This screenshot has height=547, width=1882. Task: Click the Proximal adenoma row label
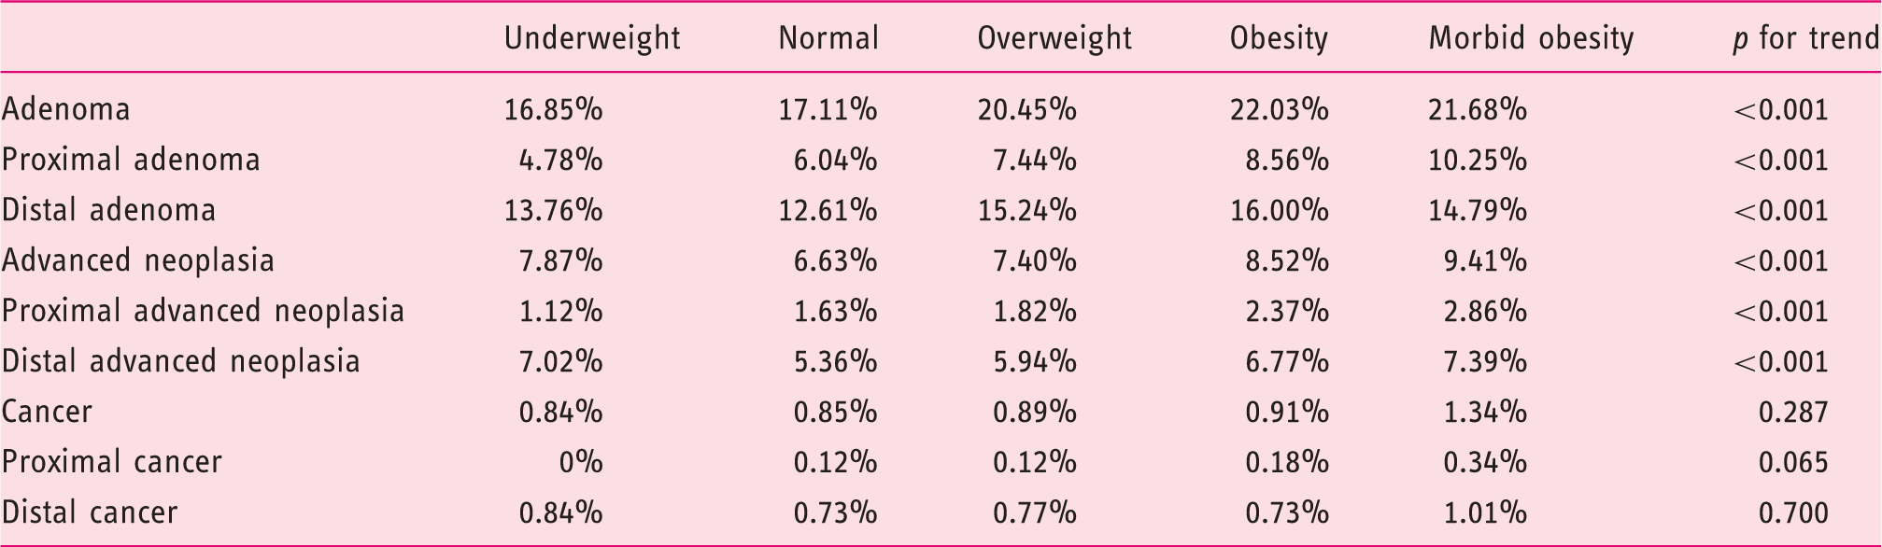[131, 160]
